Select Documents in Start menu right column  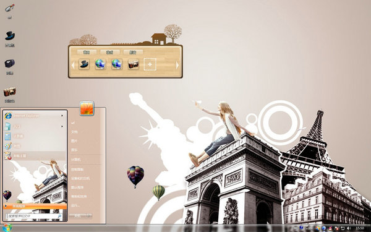pos(74,132)
